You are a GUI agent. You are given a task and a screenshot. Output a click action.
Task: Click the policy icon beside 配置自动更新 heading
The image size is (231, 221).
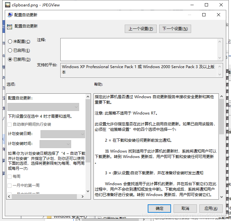point(10,27)
